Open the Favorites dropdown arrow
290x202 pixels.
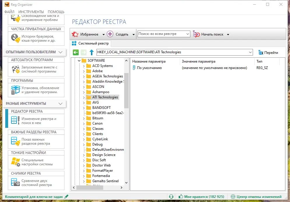[x=103, y=35]
